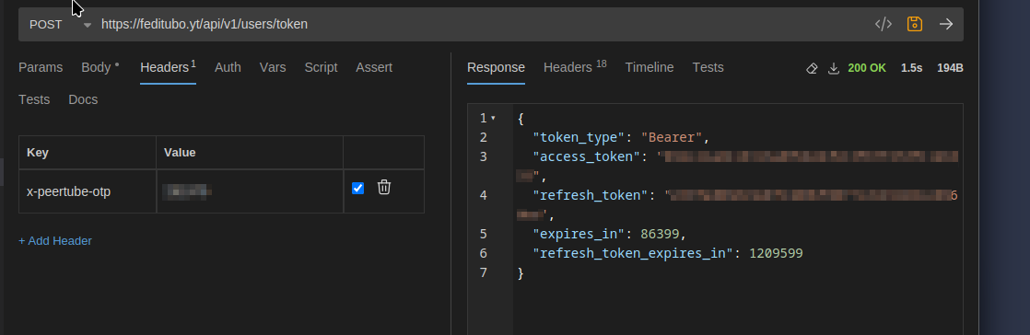Click the x-peertube-otp value cell
Viewport: 1030px width, 335px height.
point(250,191)
